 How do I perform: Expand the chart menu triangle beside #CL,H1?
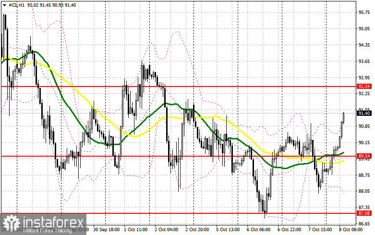click(4, 5)
